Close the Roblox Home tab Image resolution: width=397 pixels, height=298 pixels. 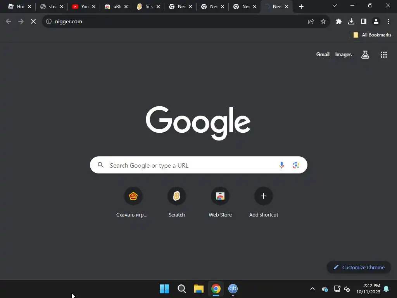click(29, 7)
